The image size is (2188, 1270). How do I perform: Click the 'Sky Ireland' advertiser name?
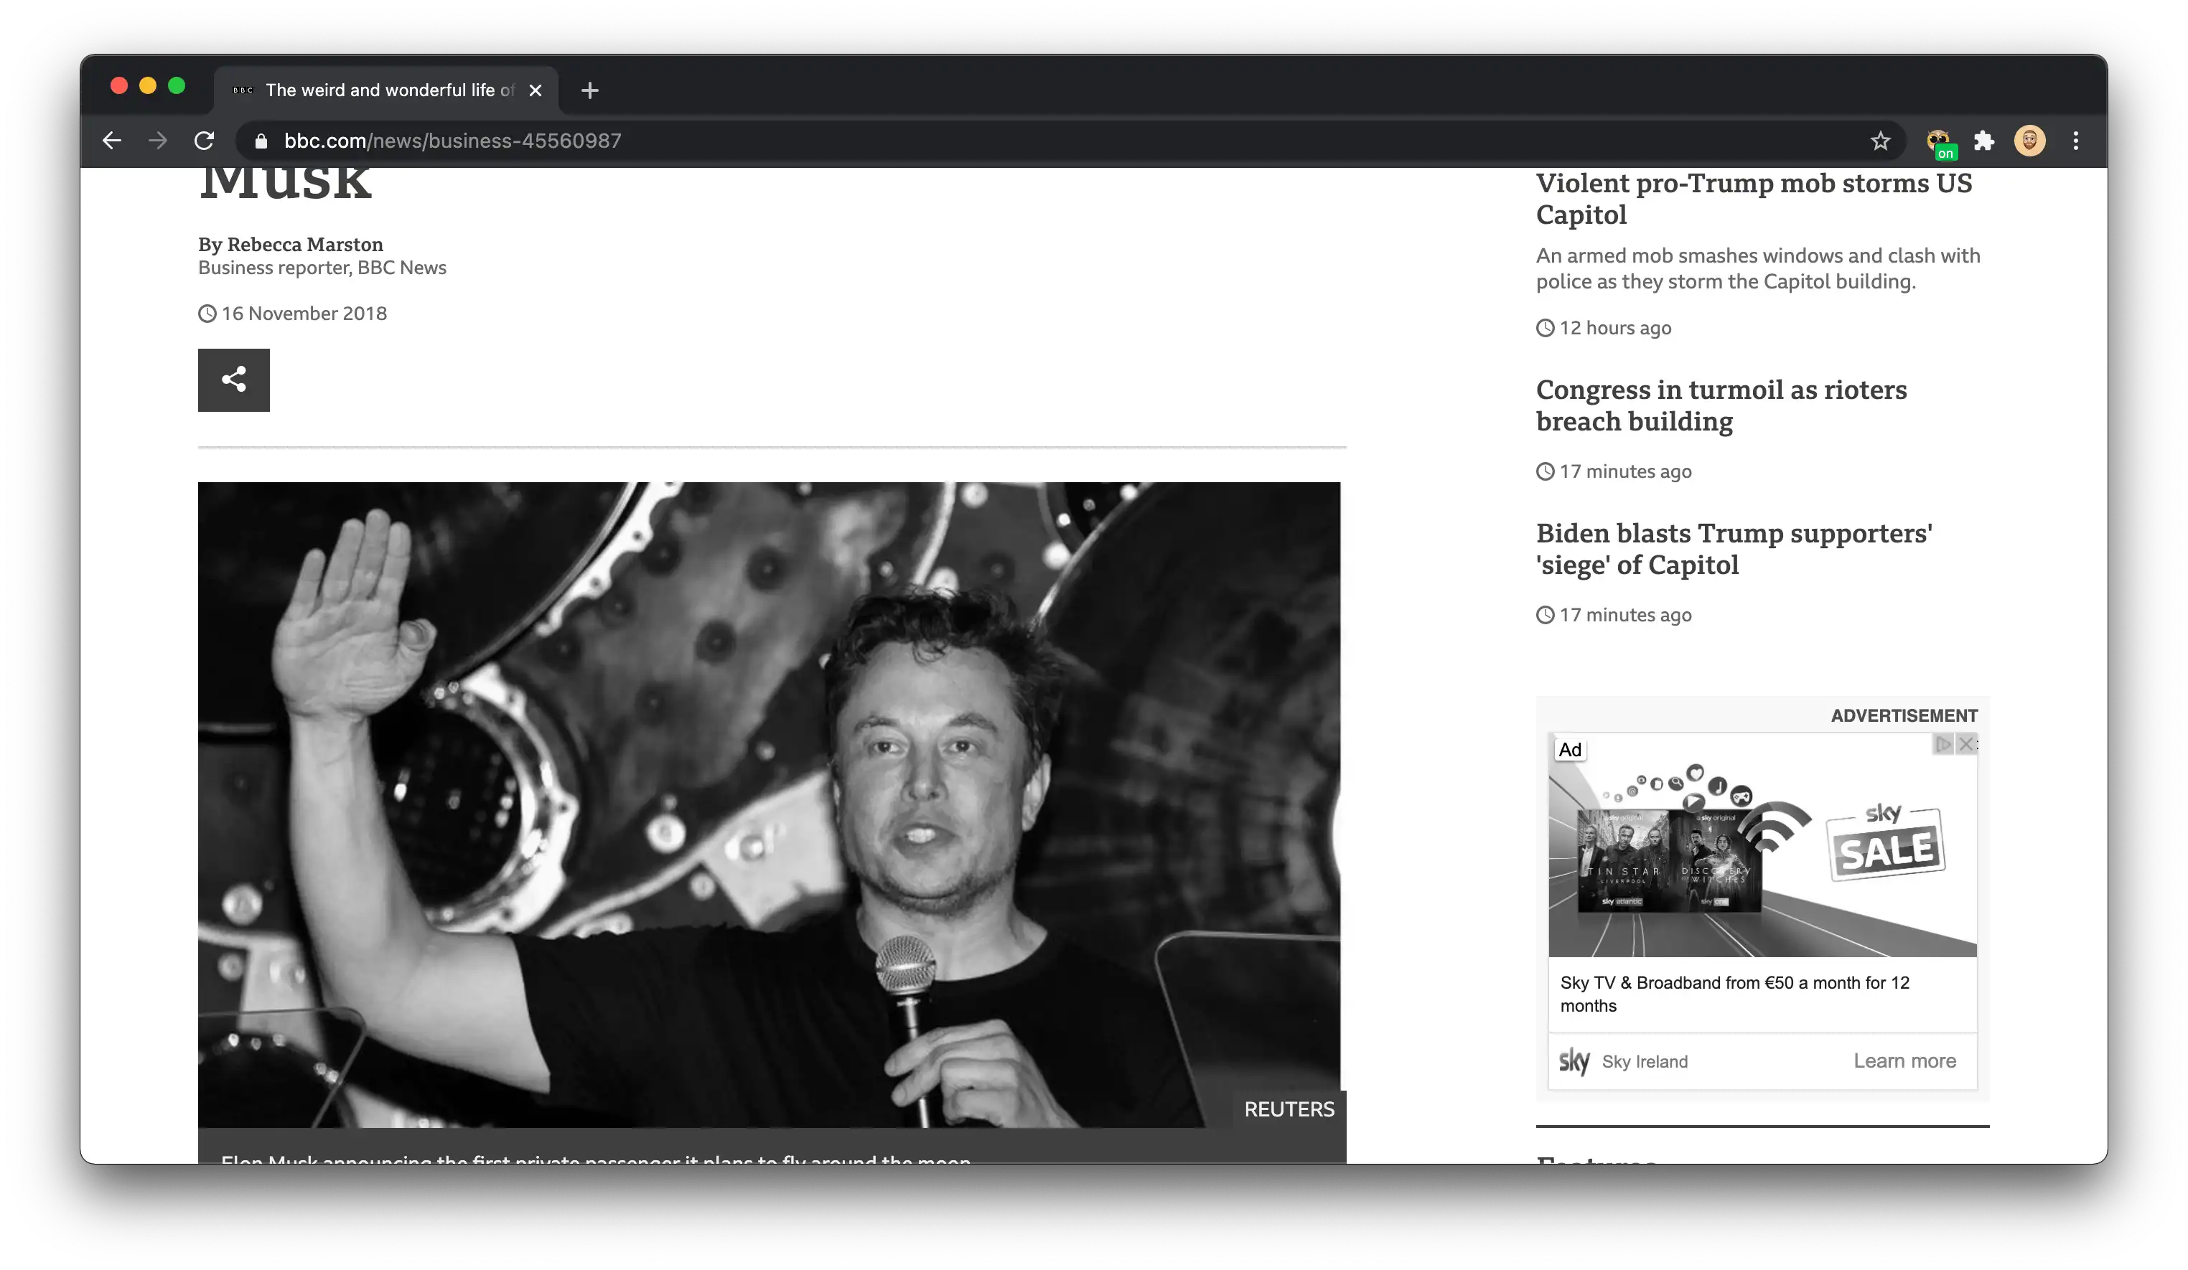point(1645,1062)
